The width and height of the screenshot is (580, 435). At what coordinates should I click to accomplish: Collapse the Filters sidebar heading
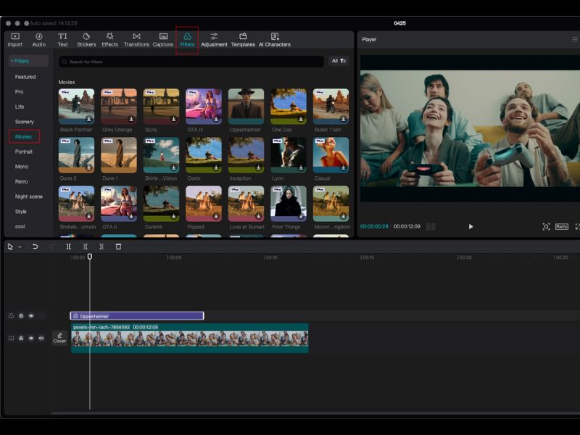pyautogui.click(x=28, y=61)
